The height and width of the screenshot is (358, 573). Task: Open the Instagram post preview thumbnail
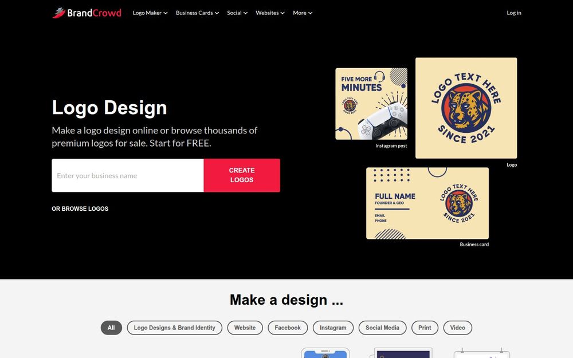(371, 104)
